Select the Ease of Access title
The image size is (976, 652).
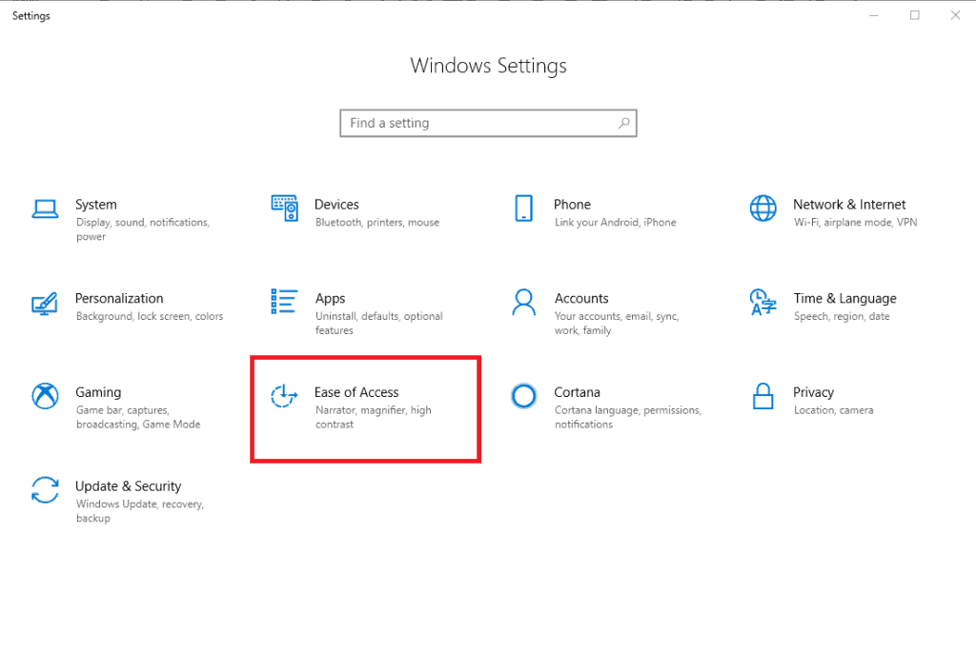[x=356, y=392]
